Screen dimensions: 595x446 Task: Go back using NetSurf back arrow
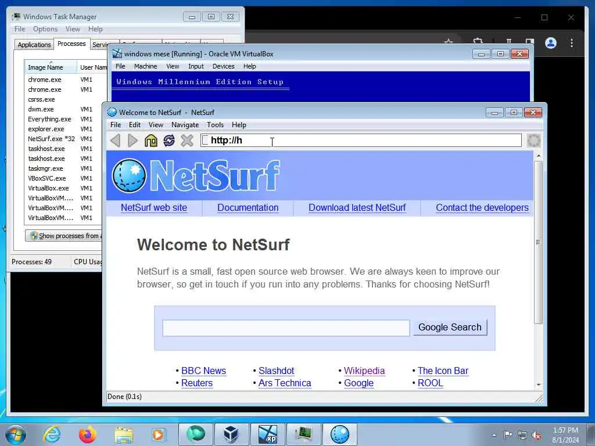116,141
